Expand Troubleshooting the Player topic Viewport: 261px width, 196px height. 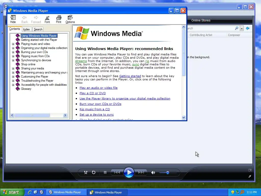(x=13, y=81)
